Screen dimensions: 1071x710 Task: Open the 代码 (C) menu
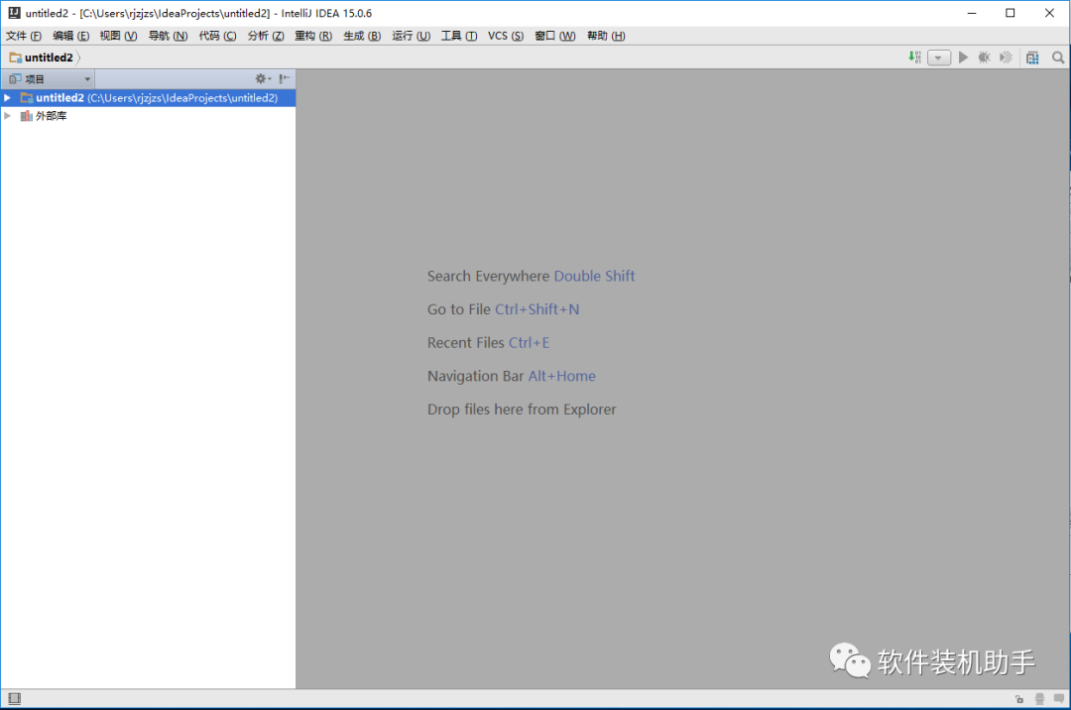(217, 36)
